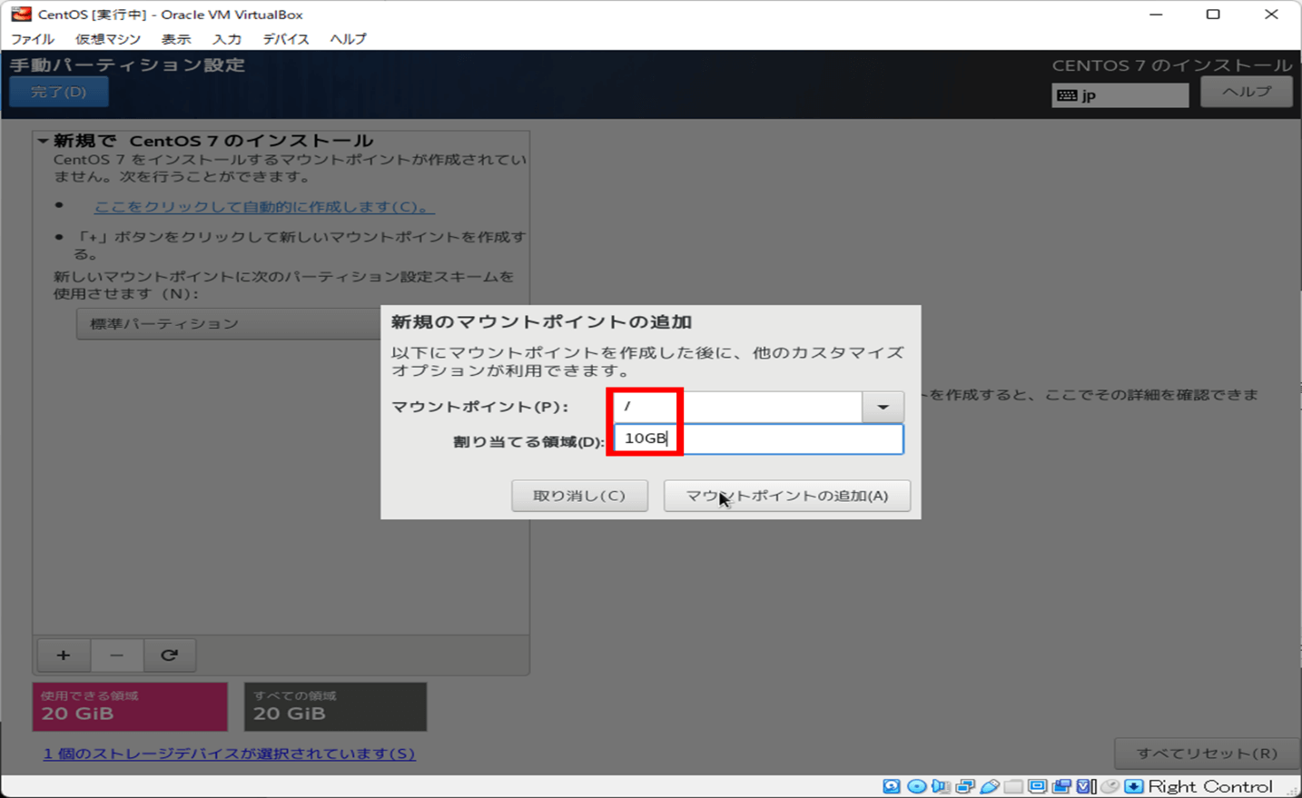Click the recording status icon

pos(1061,786)
